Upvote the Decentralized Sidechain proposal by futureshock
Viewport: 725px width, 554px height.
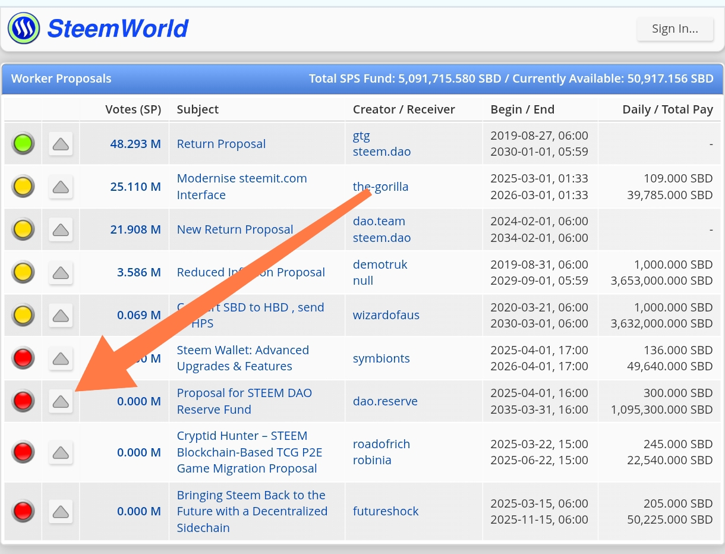tap(61, 511)
